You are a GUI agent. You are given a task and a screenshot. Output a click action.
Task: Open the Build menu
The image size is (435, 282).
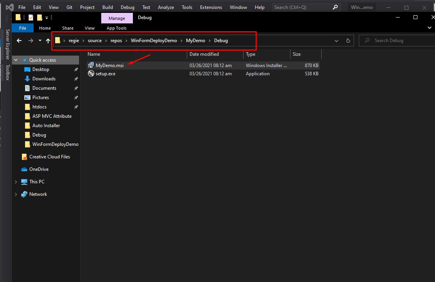pos(107,7)
